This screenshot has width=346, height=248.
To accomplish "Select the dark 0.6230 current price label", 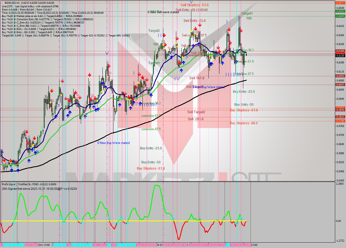I will coord(341,56).
